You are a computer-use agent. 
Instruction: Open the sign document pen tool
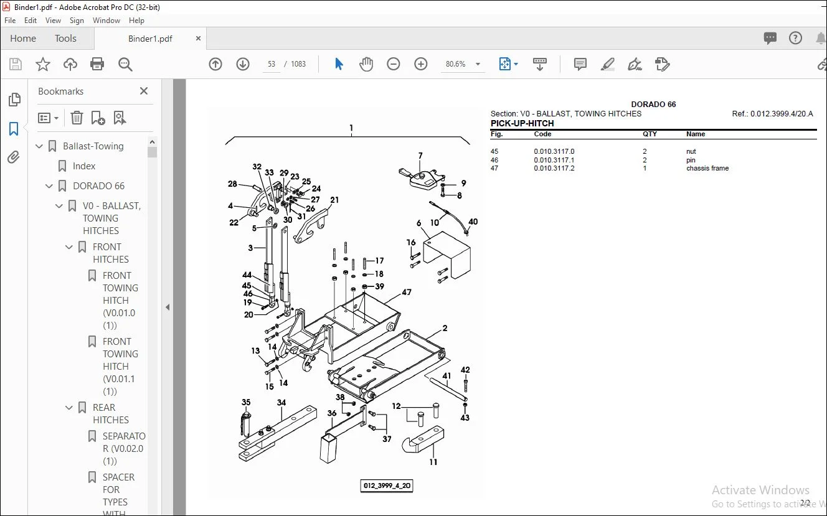click(x=635, y=64)
